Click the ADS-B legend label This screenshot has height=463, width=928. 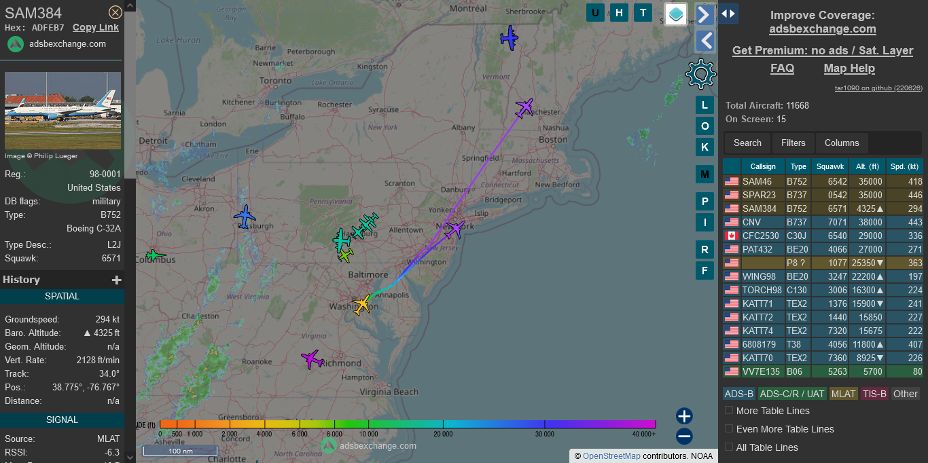[x=738, y=394]
